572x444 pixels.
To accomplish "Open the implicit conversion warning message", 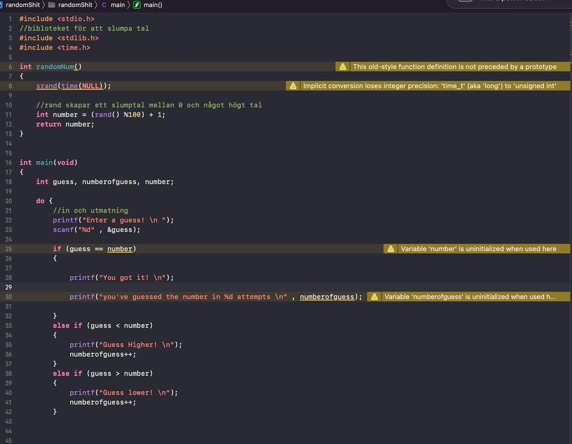I will coord(429,86).
